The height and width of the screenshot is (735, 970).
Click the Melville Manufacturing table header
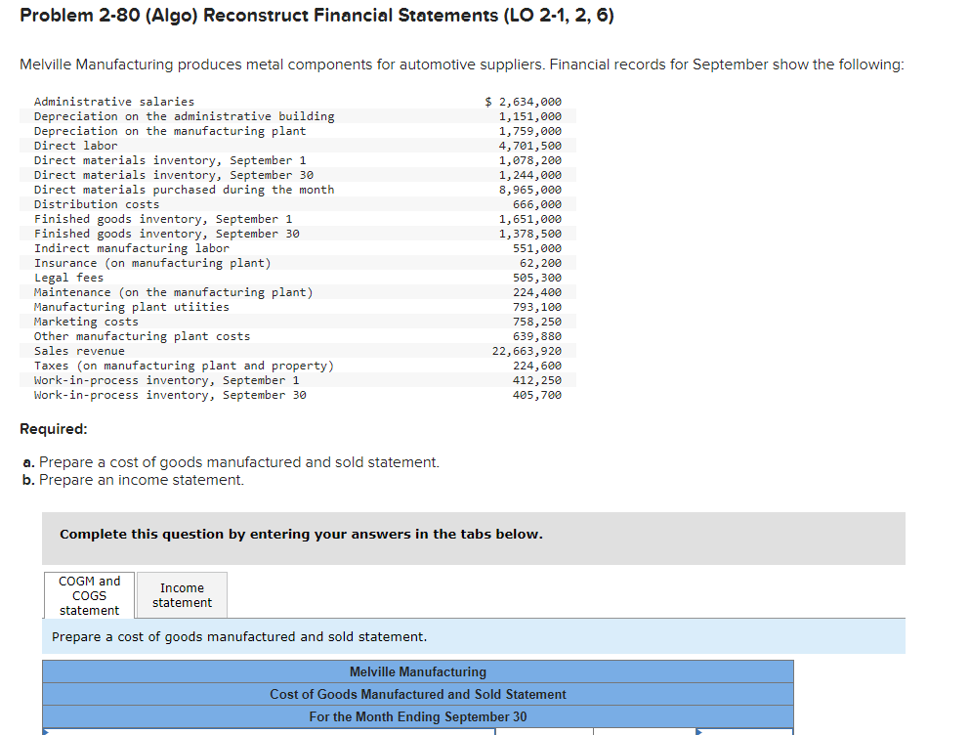coord(418,671)
